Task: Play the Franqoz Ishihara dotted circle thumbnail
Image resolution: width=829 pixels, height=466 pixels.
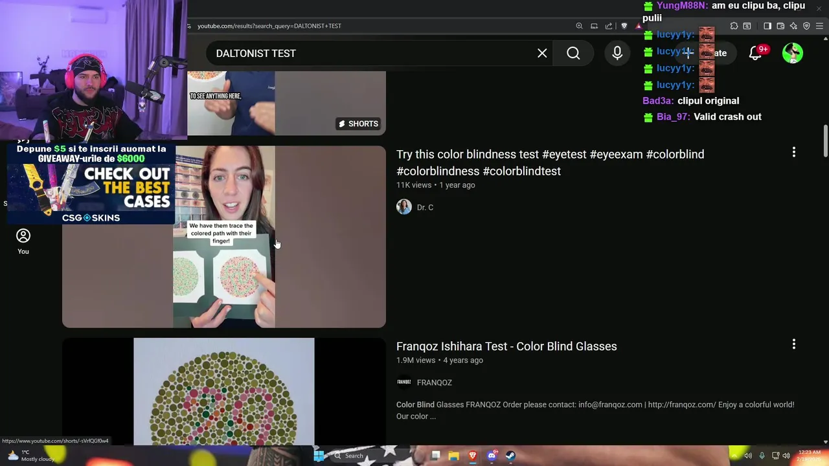Action: click(224, 392)
